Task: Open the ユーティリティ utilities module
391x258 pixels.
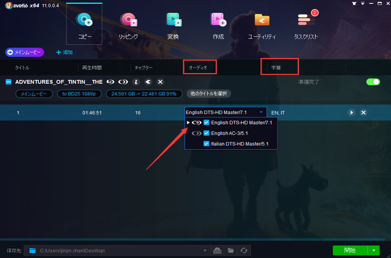Action: coord(262,26)
